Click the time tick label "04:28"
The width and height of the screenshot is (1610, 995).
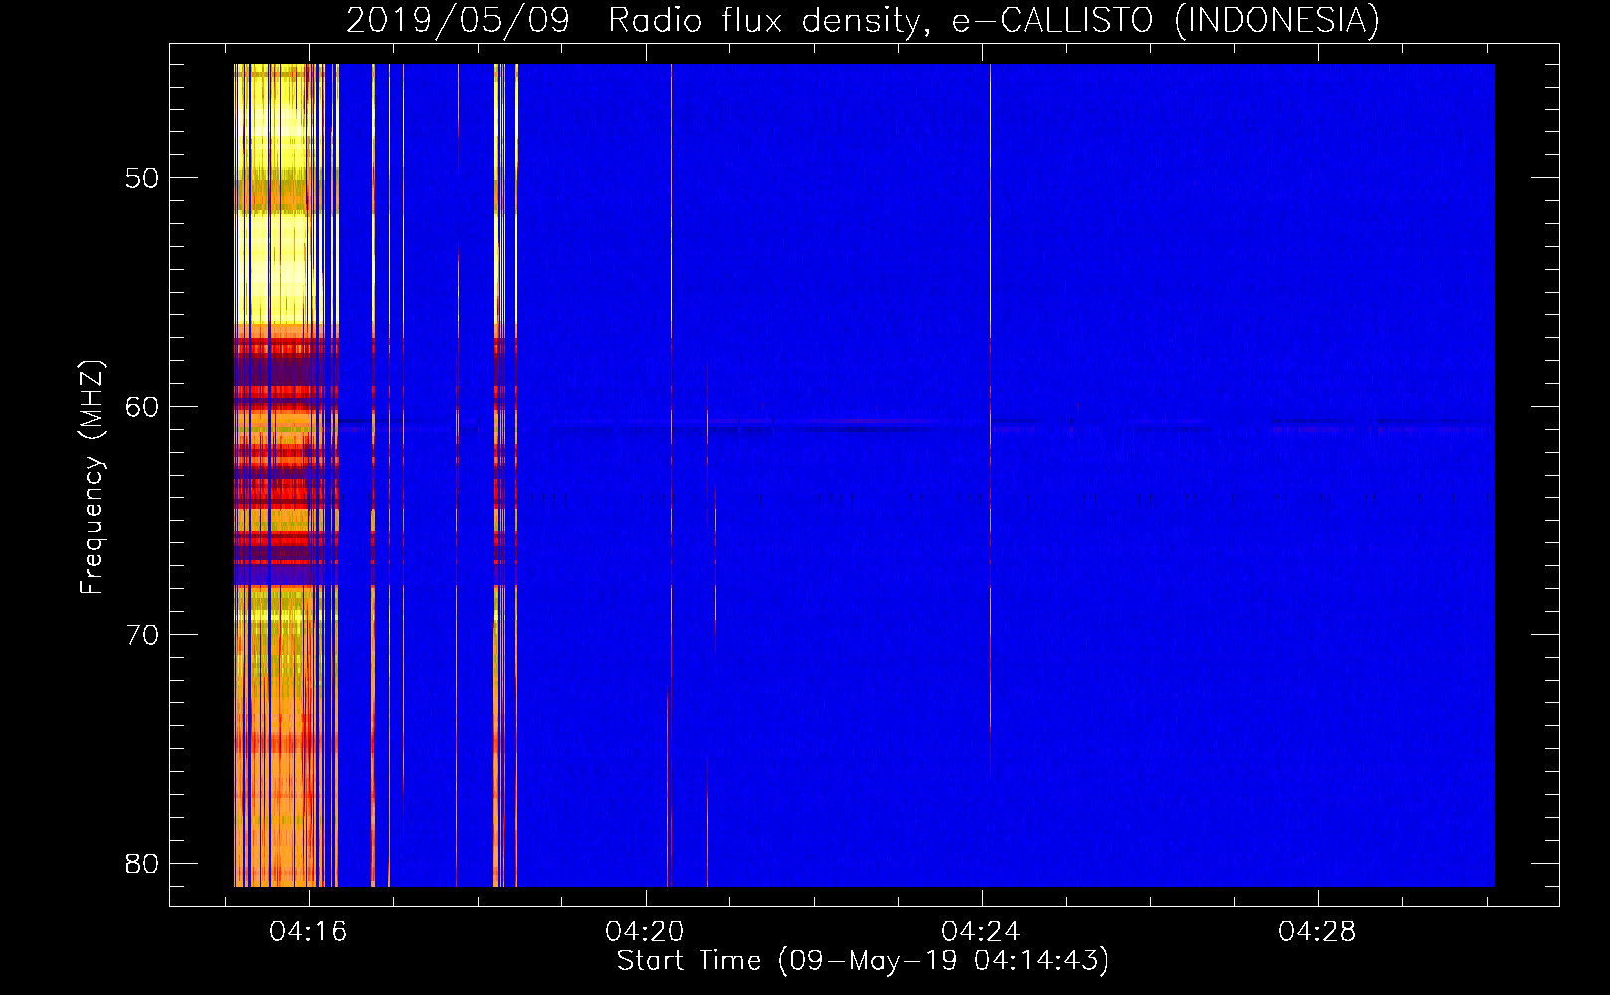pyautogui.click(x=1317, y=932)
